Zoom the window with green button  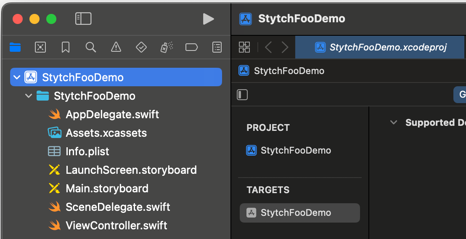point(51,19)
